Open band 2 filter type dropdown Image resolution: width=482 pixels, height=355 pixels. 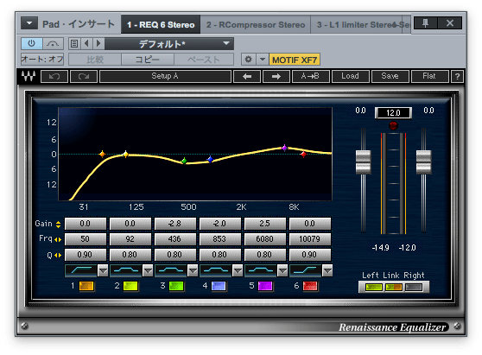[x=148, y=270]
